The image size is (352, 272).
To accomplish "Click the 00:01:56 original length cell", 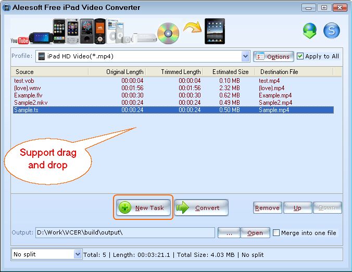I will pos(132,88).
